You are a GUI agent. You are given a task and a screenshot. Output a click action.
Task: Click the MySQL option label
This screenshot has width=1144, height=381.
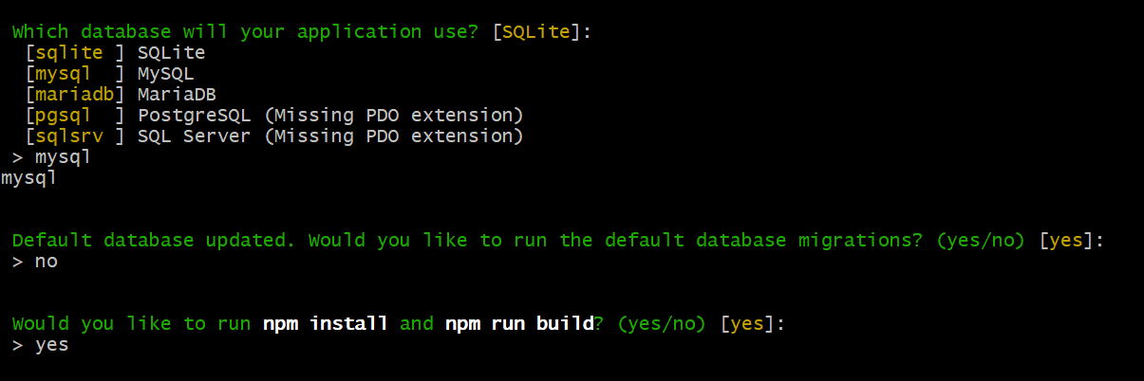[165, 73]
